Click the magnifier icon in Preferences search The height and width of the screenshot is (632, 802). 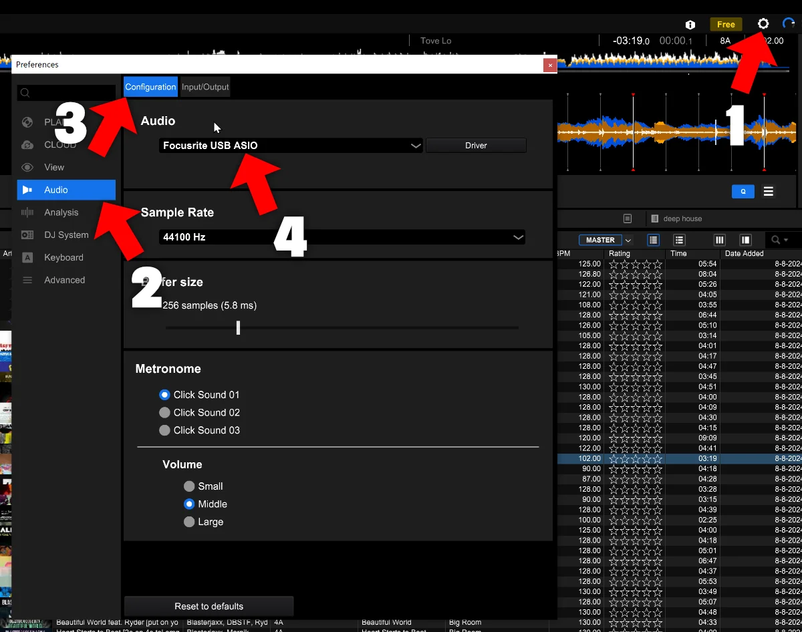pyautogui.click(x=25, y=93)
